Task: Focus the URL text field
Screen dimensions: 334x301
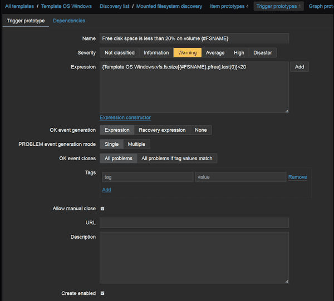Action: coord(194,223)
